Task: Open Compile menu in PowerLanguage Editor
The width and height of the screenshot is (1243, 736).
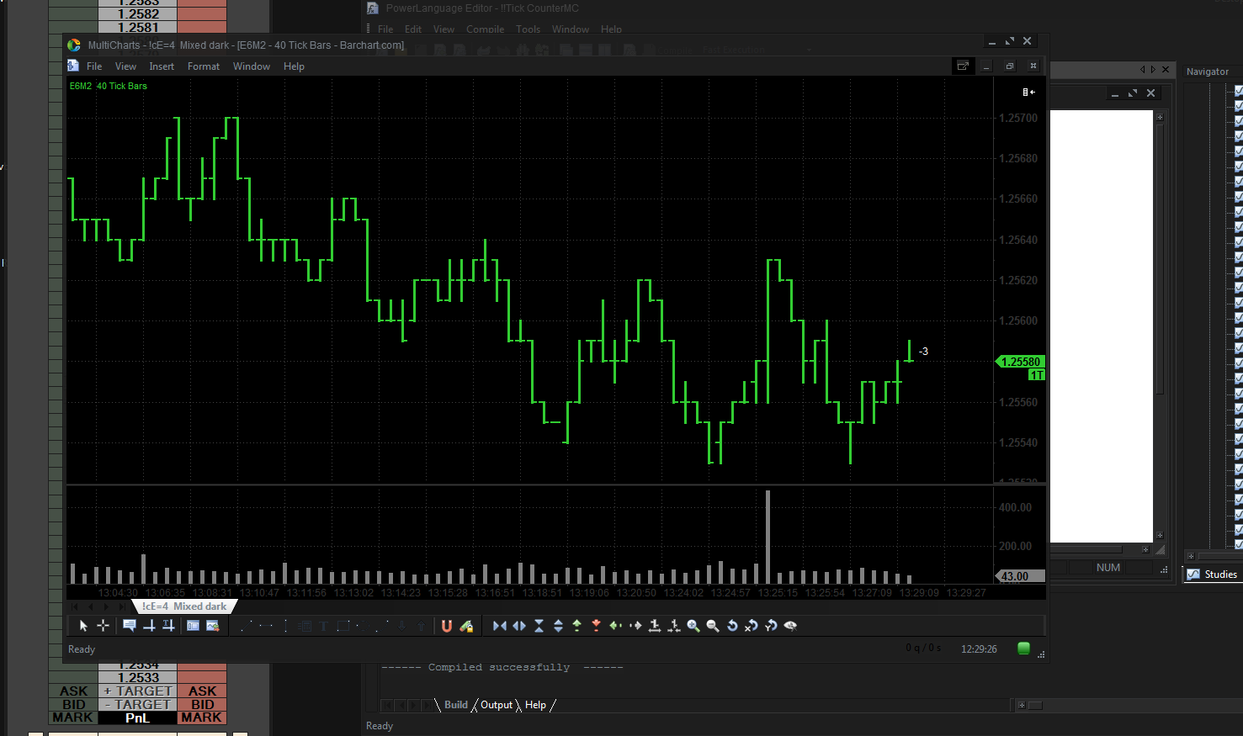Action: coord(485,29)
